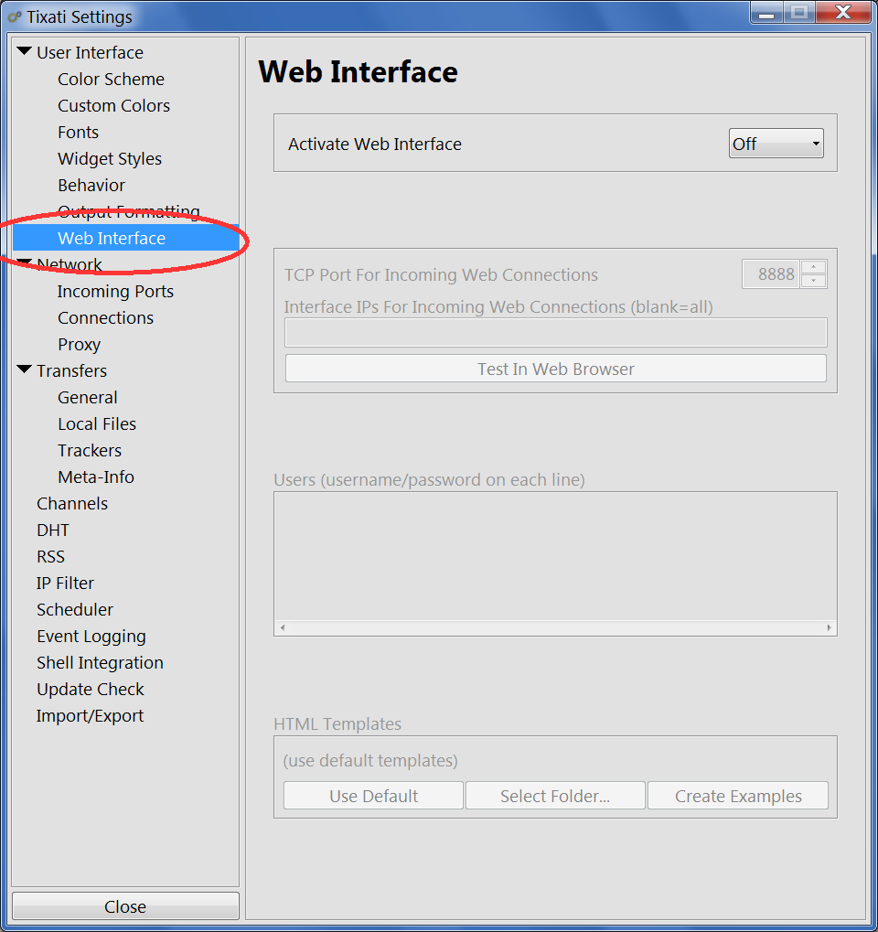Click the Users box scroll-right arrow
The height and width of the screenshot is (932, 878).
pyautogui.click(x=830, y=627)
